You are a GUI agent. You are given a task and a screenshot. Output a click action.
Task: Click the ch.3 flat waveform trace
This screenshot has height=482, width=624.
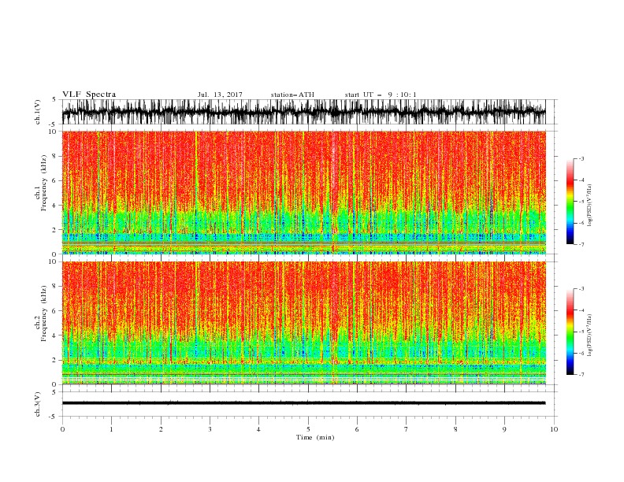304,403
